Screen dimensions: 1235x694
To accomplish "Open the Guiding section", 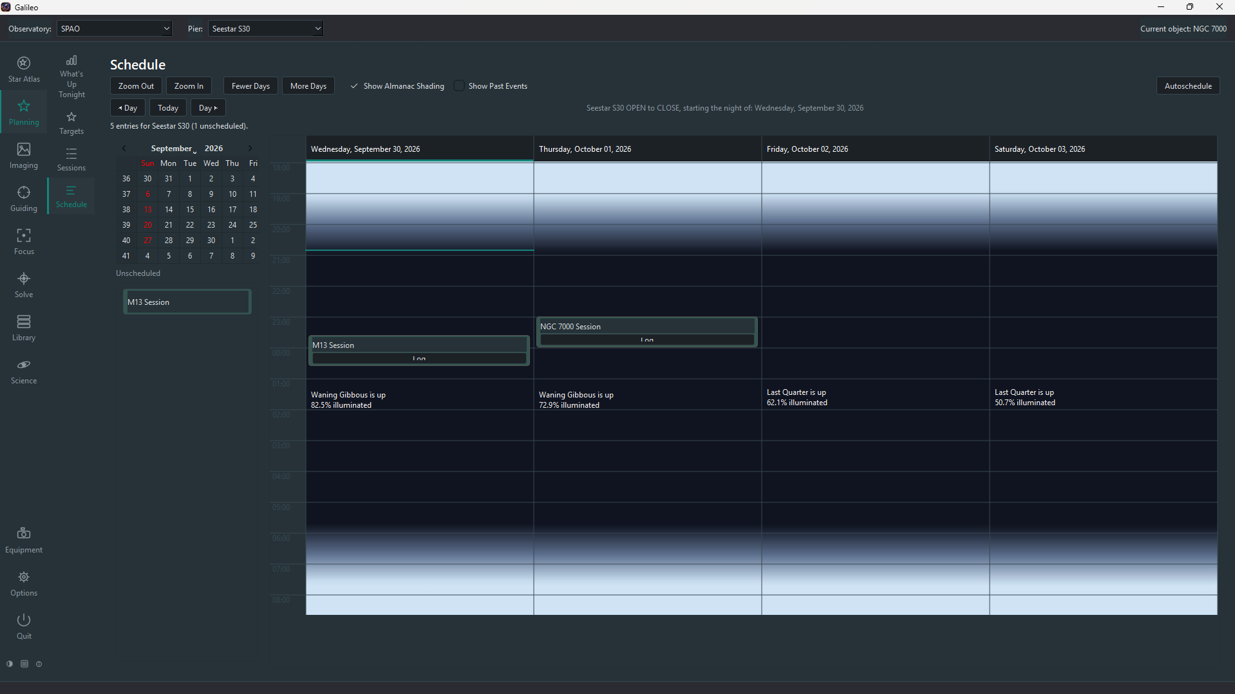I will [24, 199].
